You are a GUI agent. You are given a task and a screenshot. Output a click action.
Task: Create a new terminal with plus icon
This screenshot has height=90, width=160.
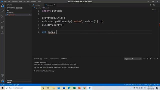click(x=144, y=59)
